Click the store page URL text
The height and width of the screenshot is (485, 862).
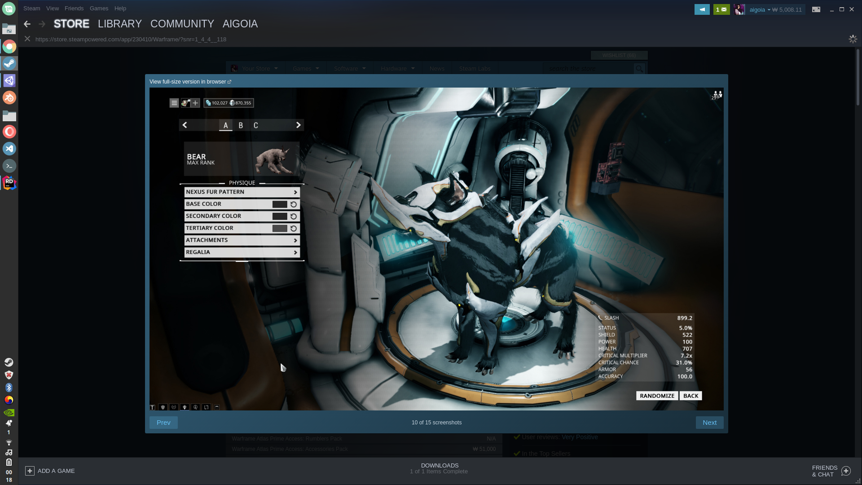click(x=131, y=40)
